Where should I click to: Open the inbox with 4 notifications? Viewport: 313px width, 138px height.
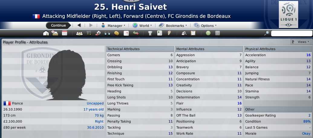55,33
